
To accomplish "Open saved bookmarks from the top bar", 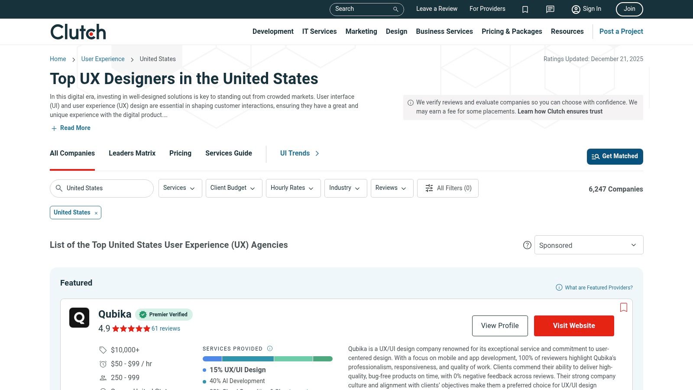I will click(525, 9).
